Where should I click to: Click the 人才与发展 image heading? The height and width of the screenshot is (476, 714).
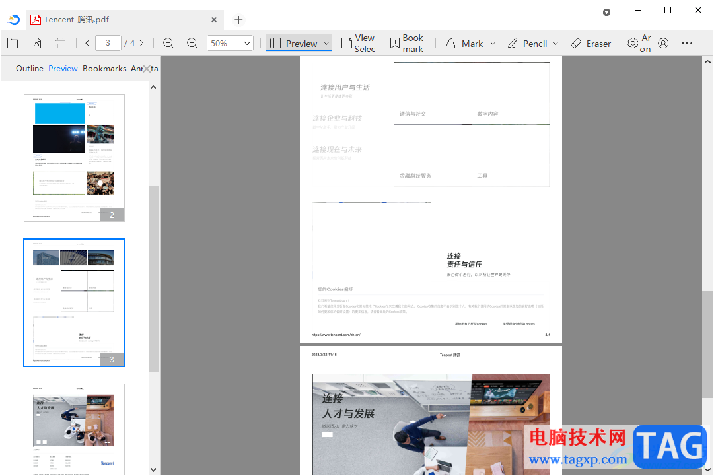coord(348,413)
